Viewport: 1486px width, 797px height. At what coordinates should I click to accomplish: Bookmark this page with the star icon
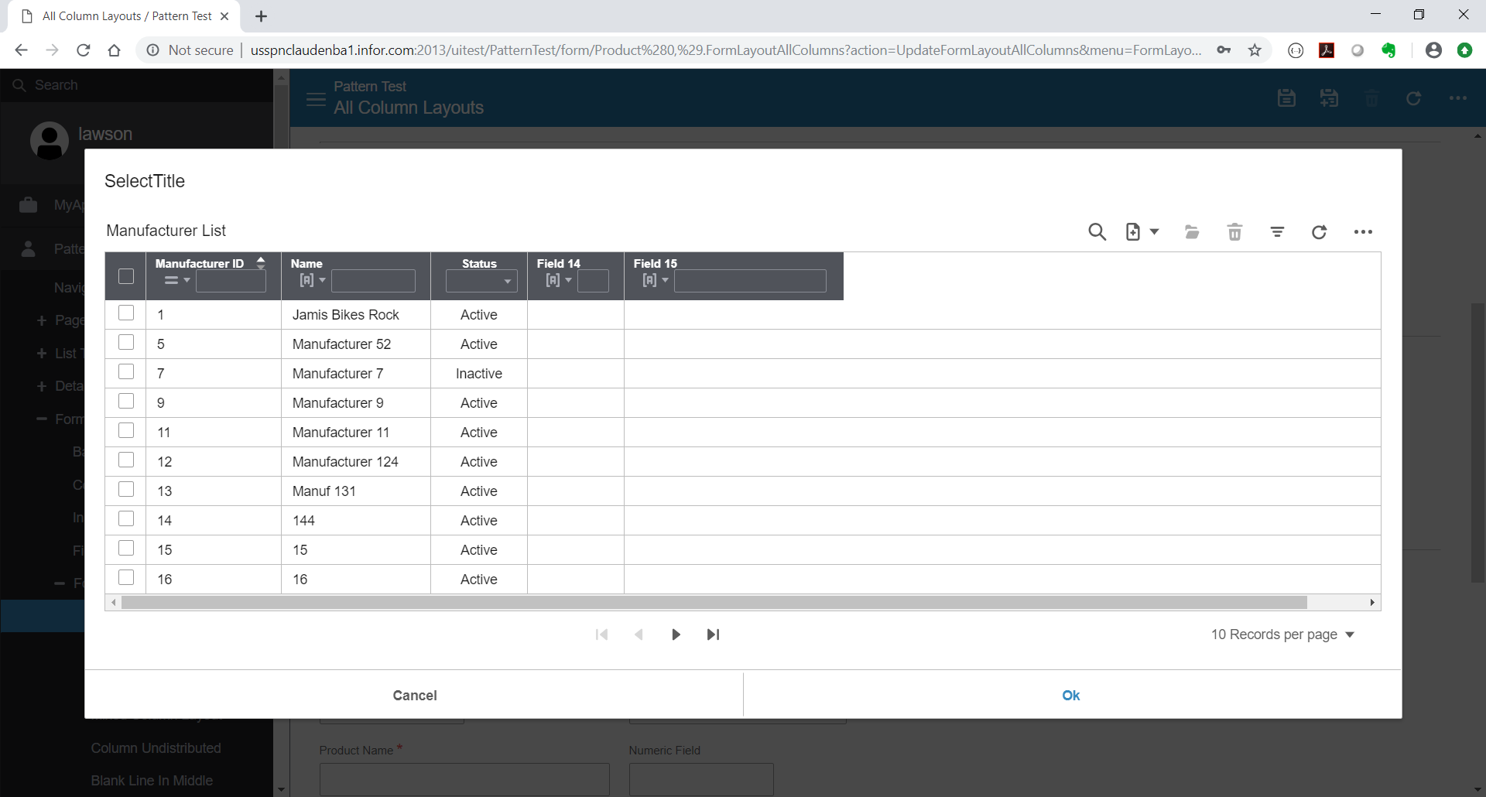click(1255, 50)
